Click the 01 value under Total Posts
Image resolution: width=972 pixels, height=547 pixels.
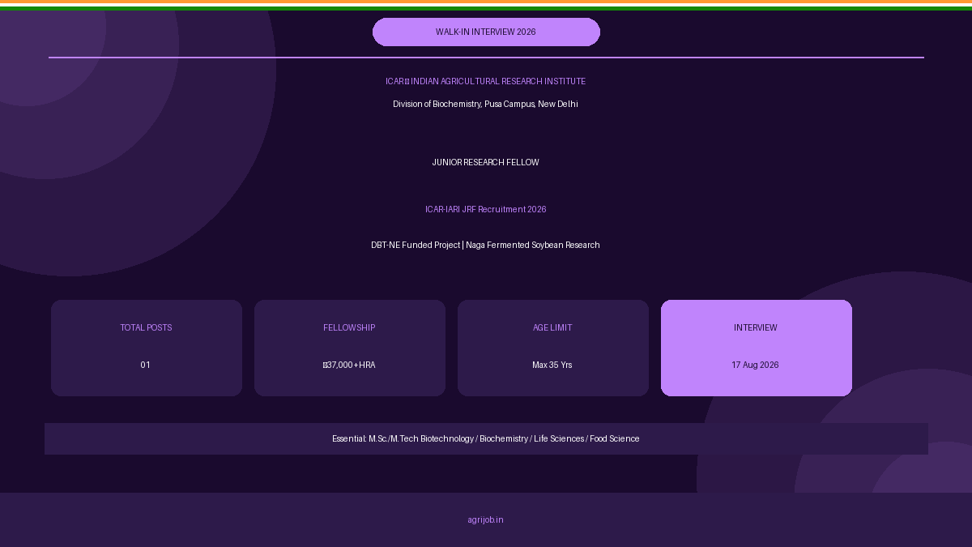pyautogui.click(x=146, y=365)
